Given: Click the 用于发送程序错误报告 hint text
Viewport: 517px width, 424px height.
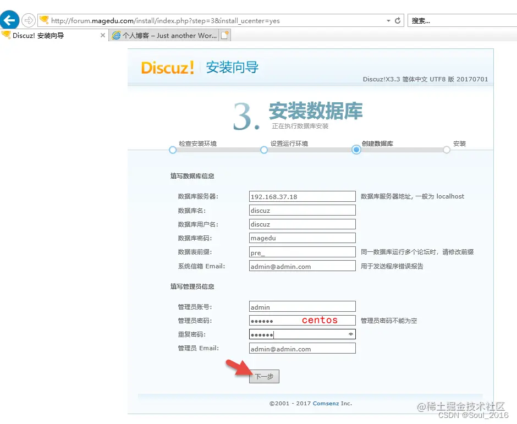Looking at the screenshot, I should 392,266.
